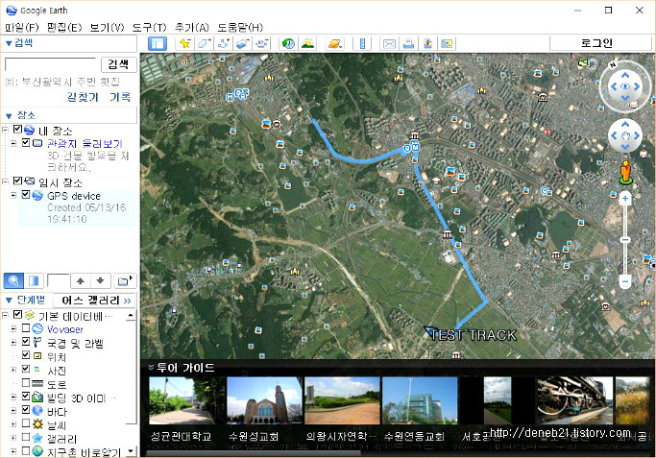Enable the Voyager layer checkbox
Image resolution: width=656 pixels, height=458 pixels.
point(26,328)
